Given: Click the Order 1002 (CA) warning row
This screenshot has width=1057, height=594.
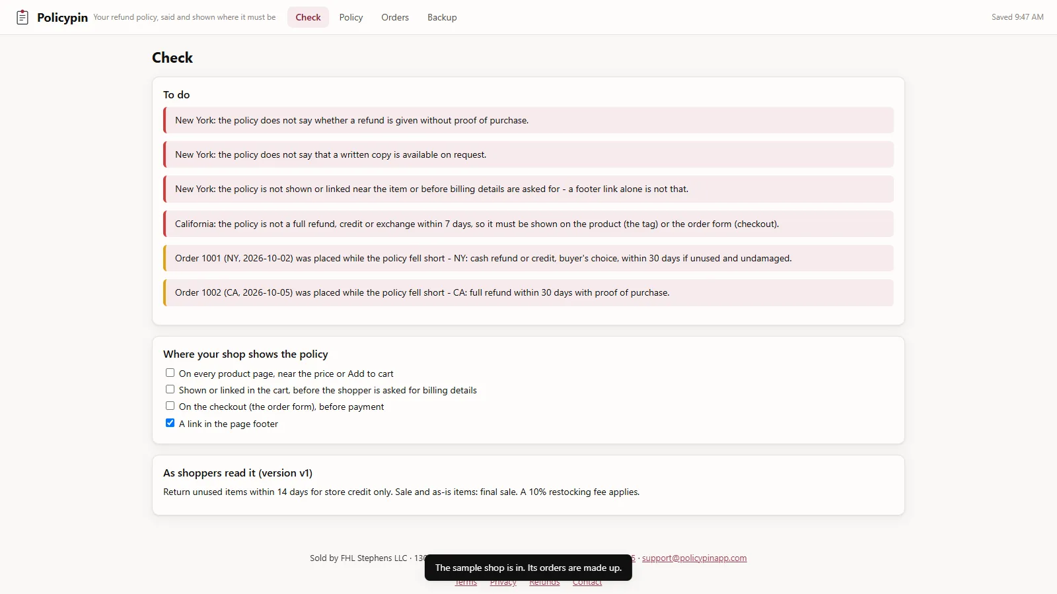Looking at the screenshot, I should click(528, 292).
